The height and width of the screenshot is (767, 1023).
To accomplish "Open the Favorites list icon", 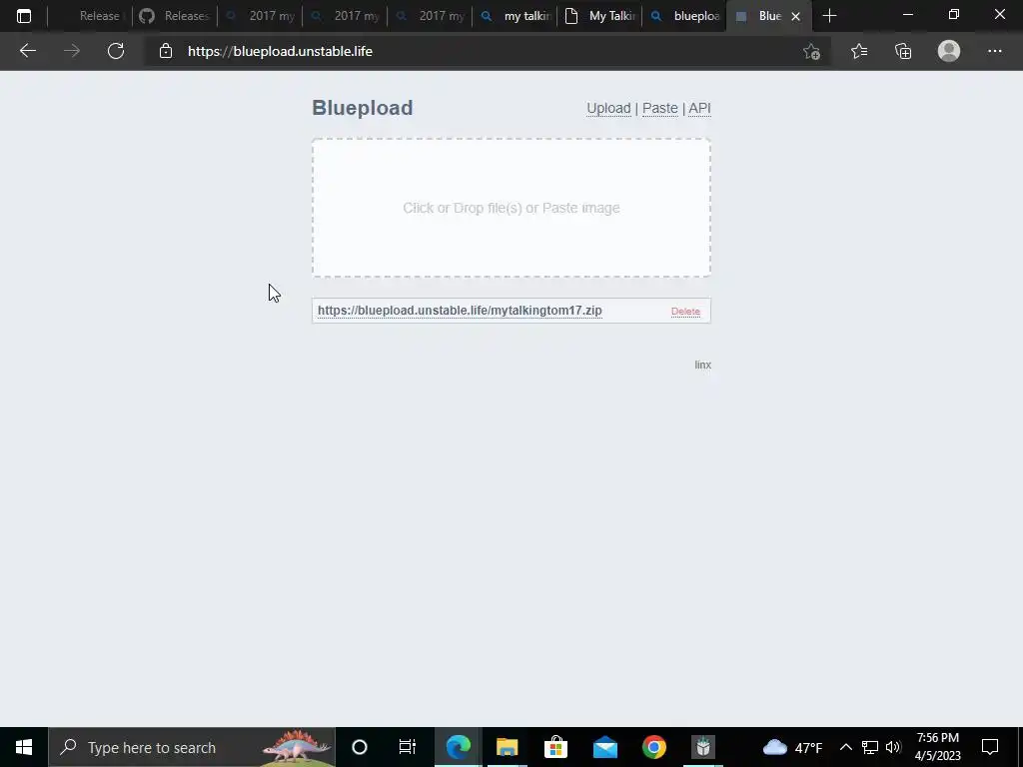I will 858,51.
